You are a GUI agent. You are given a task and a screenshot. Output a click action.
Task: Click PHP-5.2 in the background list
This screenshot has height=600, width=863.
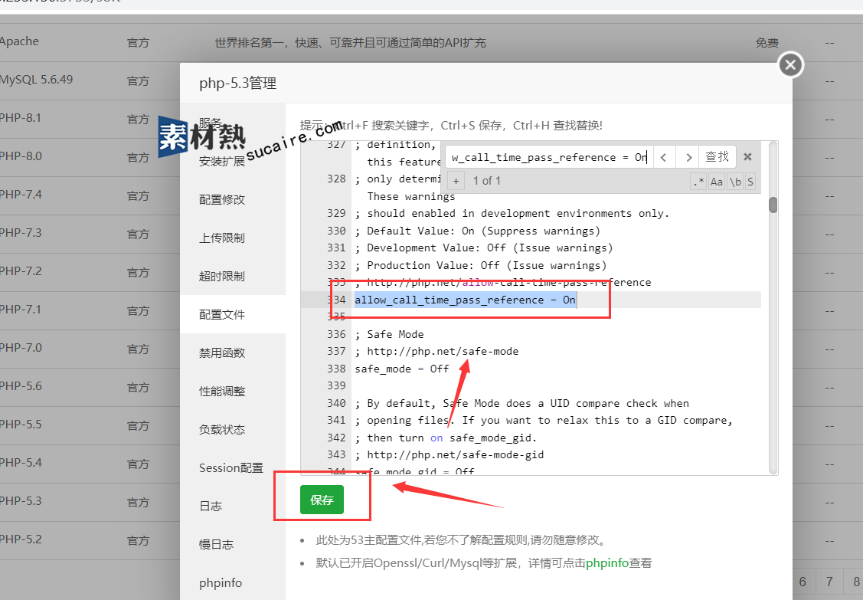tap(21, 539)
